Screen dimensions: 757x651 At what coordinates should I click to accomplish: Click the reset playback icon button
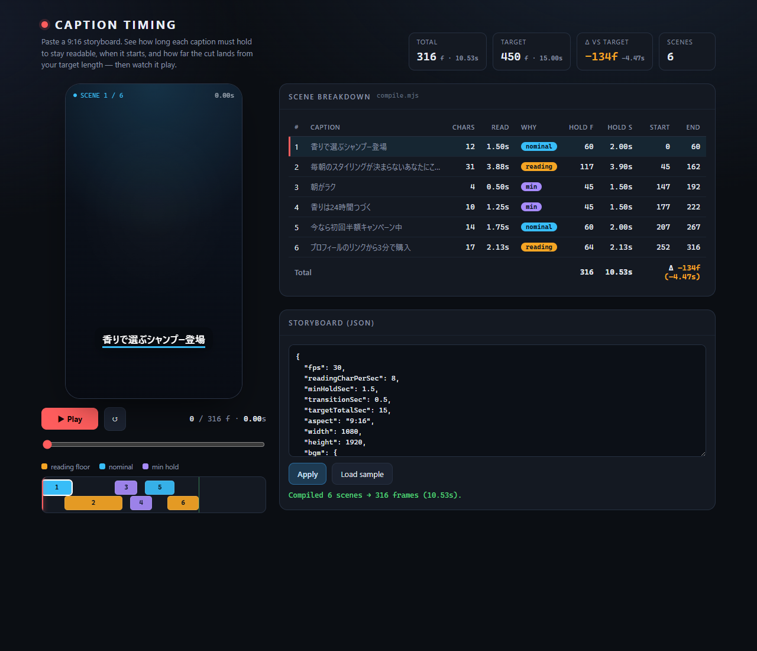click(x=115, y=419)
